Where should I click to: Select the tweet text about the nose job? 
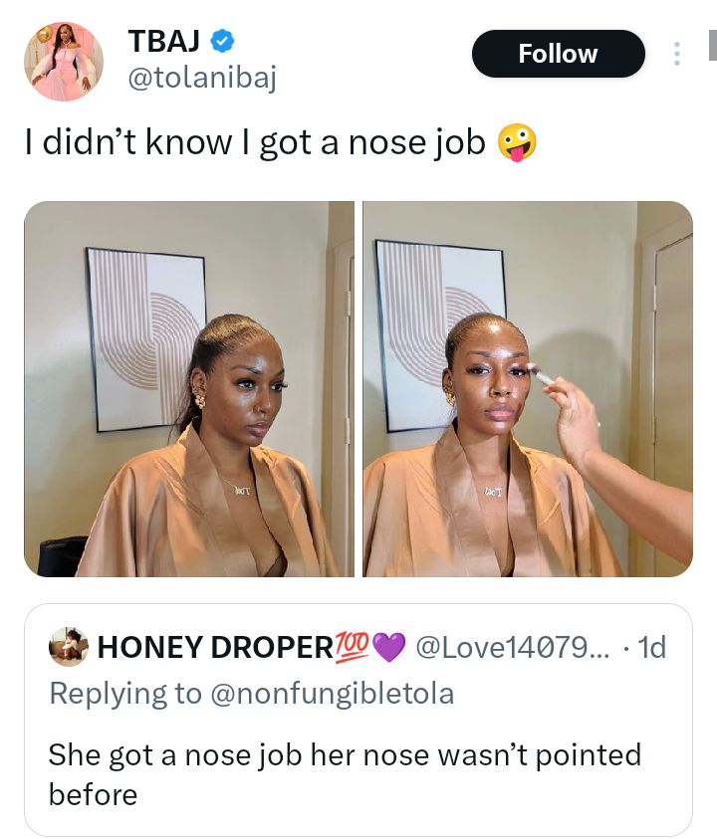click(259, 142)
